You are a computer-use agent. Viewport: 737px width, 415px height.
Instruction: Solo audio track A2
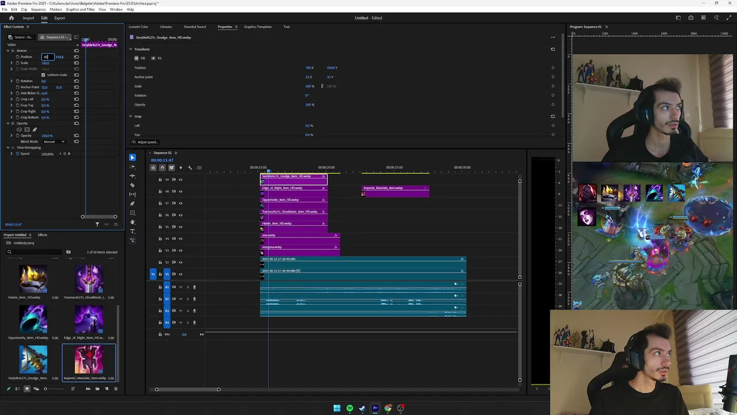[x=187, y=299]
